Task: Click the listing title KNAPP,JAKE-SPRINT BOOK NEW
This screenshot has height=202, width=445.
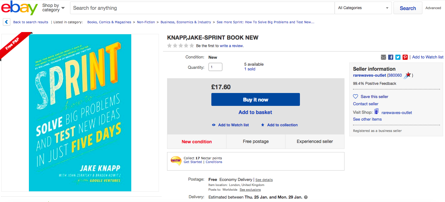Action: tap(213, 38)
